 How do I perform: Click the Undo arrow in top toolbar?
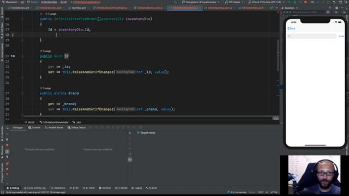pos(334,2)
